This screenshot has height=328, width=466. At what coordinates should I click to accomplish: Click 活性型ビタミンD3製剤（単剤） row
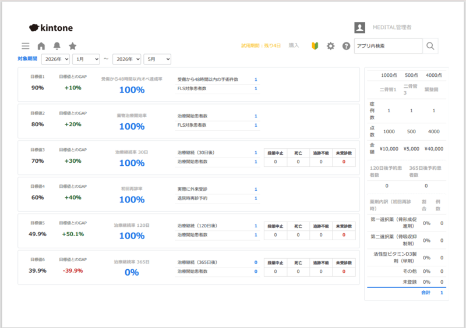(x=407, y=258)
